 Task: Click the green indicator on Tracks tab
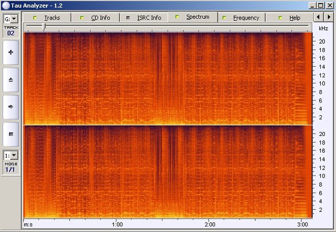coord(35,18)
